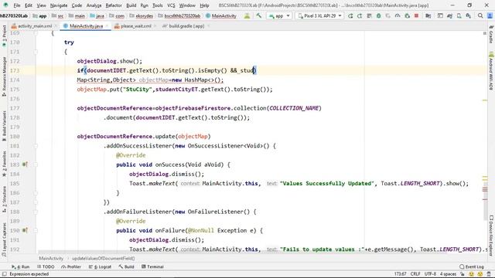The height and width of the screenshot is (278, 495).
Task: Open the Analyze menu
Action: [x=94, y=5]
